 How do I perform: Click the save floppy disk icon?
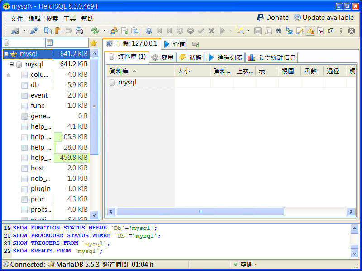257,31
